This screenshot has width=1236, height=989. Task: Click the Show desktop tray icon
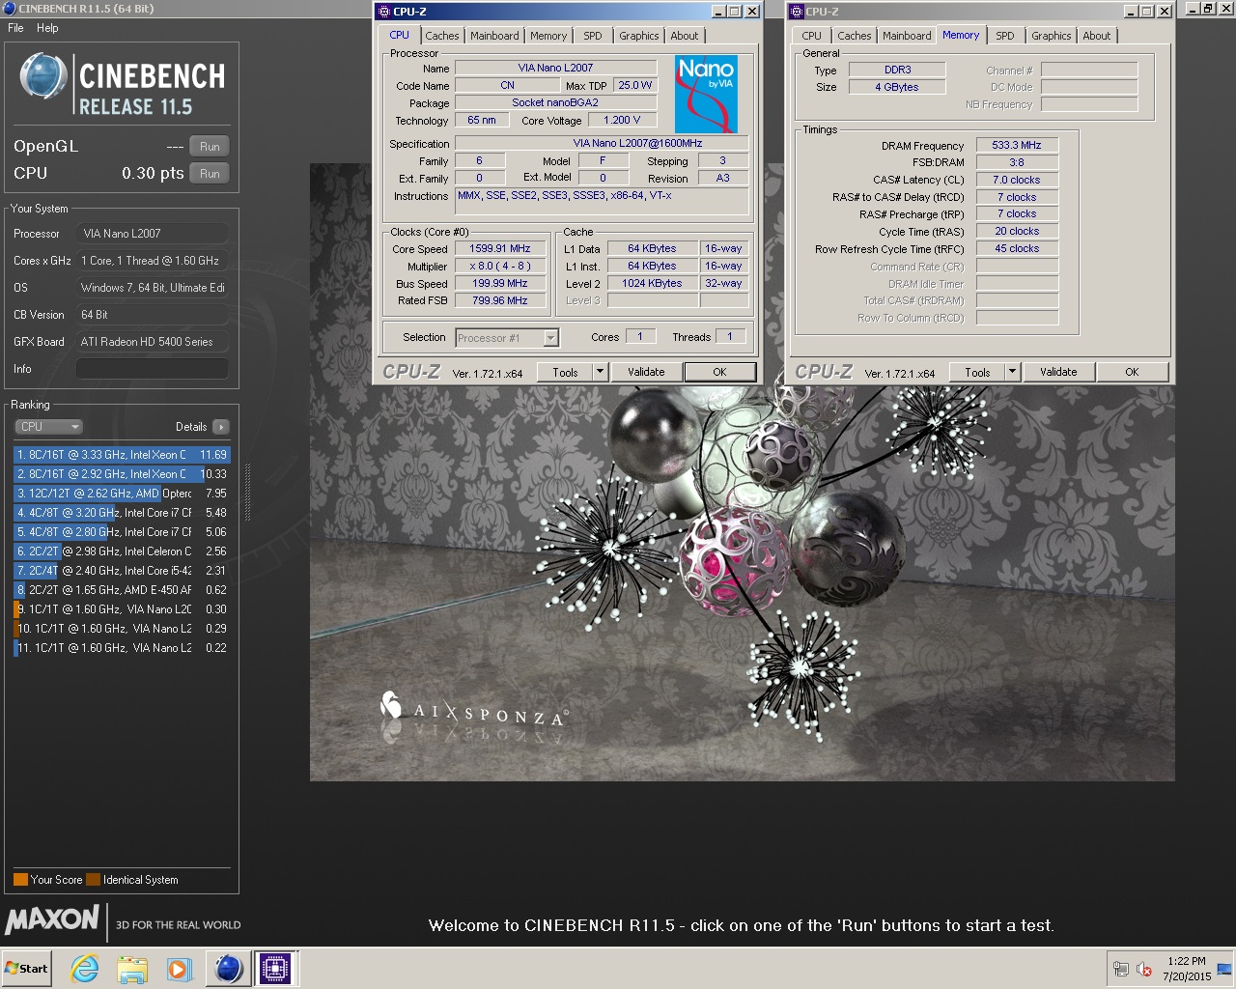click(1223, 969)
